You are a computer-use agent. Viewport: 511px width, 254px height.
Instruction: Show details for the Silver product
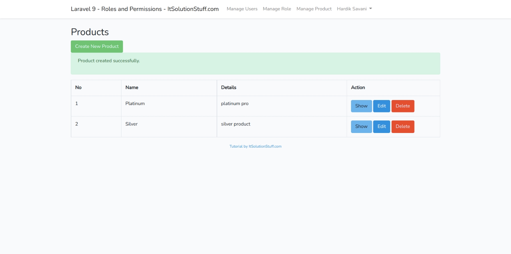pos(361,126)
